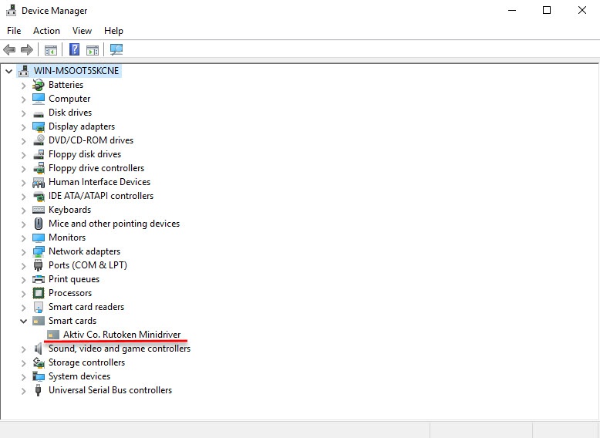Collapse the WIN-MSOOT5SKCNE root node
The height and width of the screenshot is (438, 600).
[8, 71]
